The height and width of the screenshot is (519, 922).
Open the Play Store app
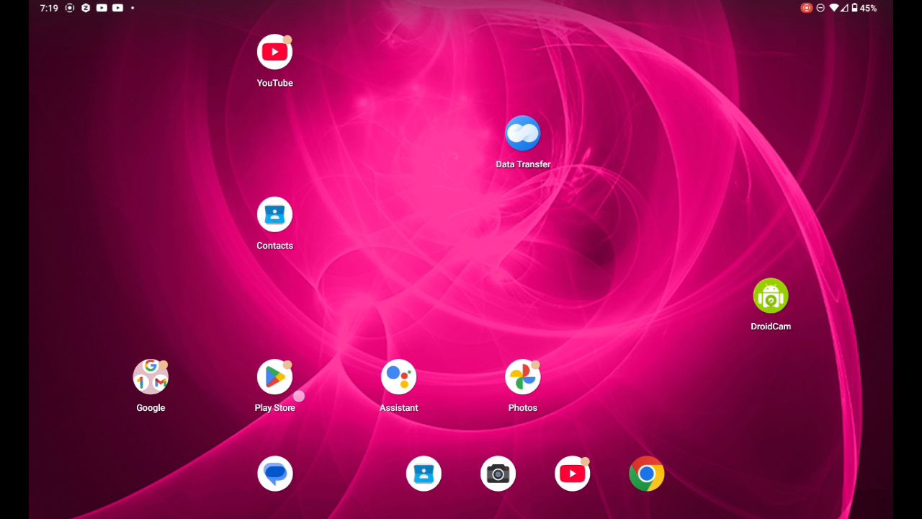click(274, 377)
